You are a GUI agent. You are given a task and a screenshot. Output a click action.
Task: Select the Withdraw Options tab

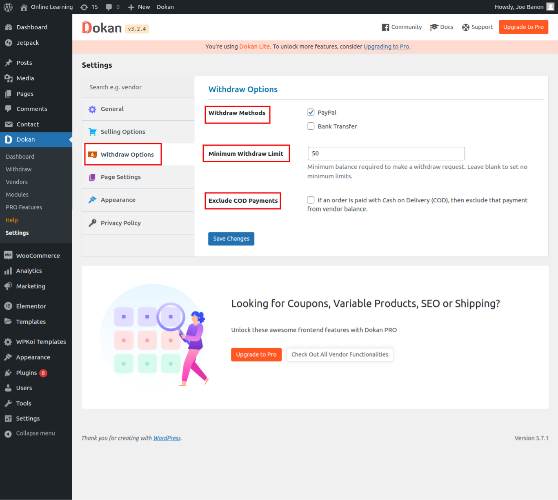coord(138,155)
